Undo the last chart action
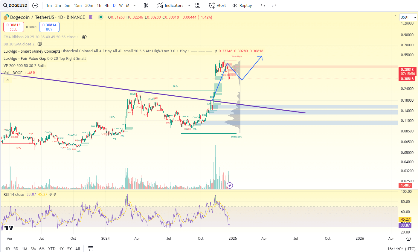Image resolution: width=418 pixels, height=252 pixels. click(263, 5)
